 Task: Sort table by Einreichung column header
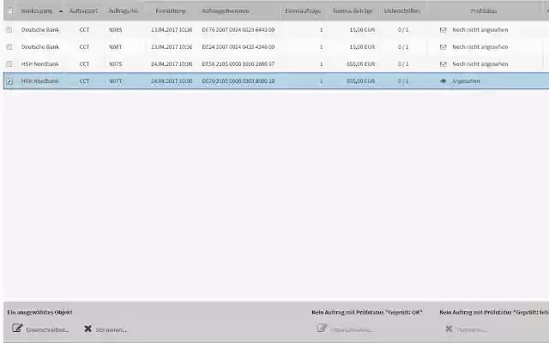(x=171, y=11)
